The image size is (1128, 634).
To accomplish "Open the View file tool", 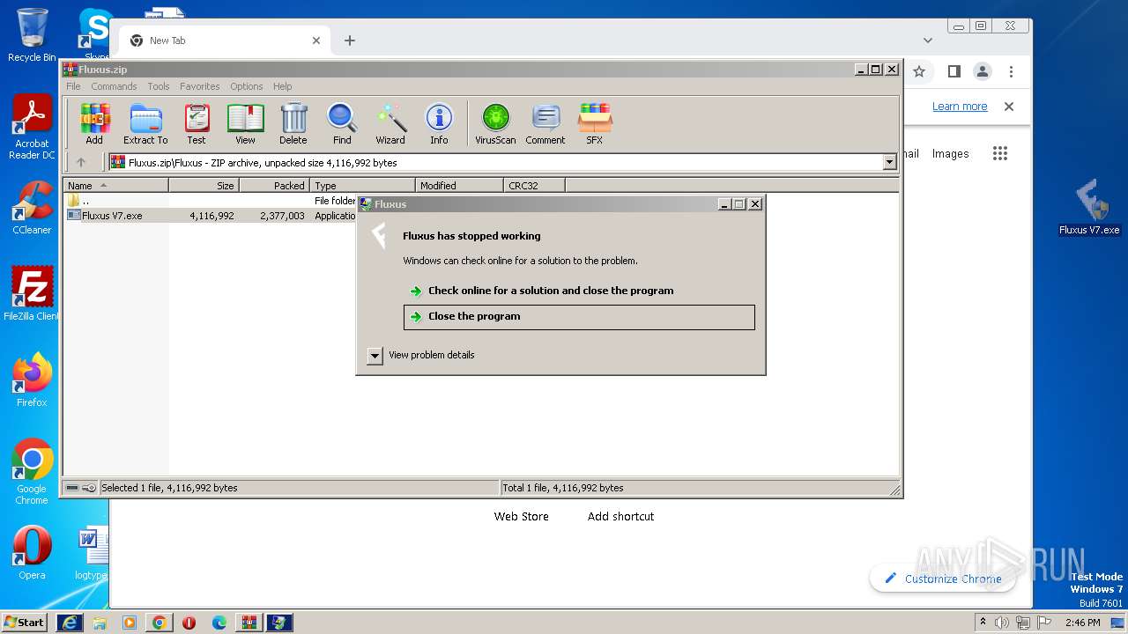I will [245, 124].
